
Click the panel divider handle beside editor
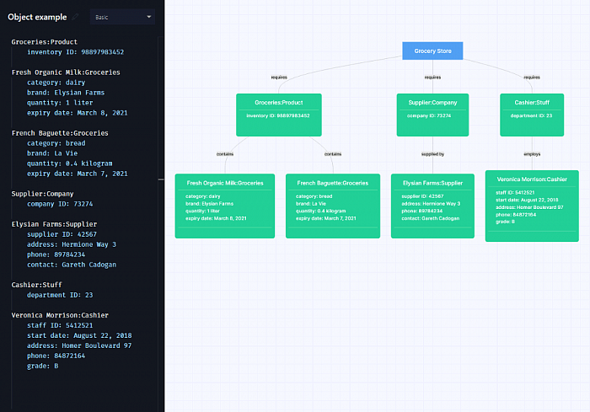pos(161,179)
